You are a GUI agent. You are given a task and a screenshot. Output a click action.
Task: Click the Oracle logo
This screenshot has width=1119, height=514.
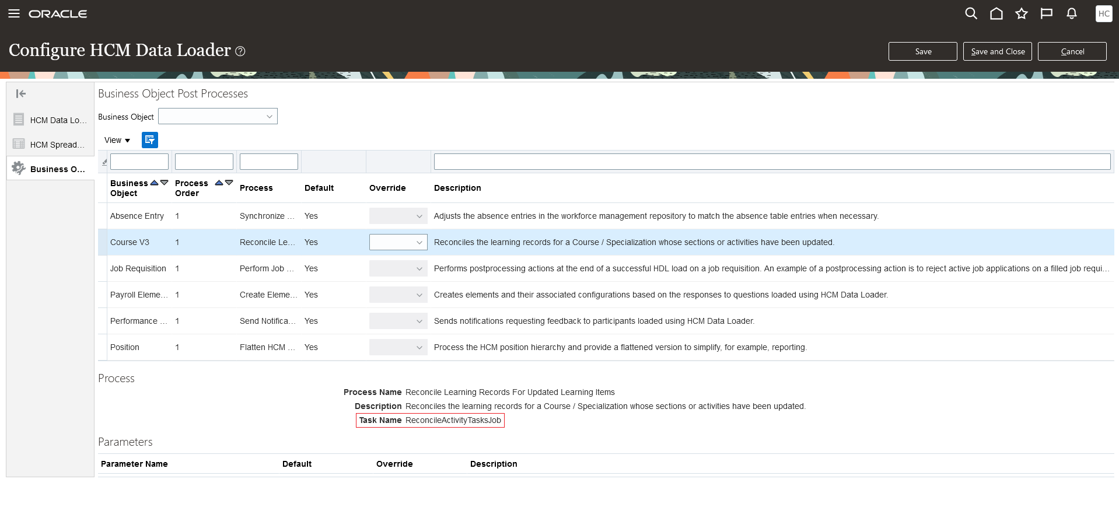point(58,13)
